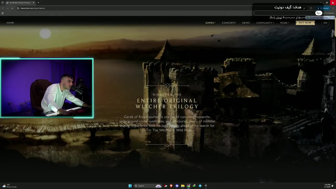The image size is (336, 189).
Task: Click the Download this video button
Action: pyautogui.click(x=318, y=18)
